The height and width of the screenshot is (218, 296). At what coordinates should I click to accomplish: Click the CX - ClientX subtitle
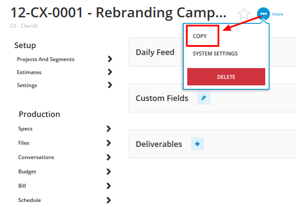[24, 26]
